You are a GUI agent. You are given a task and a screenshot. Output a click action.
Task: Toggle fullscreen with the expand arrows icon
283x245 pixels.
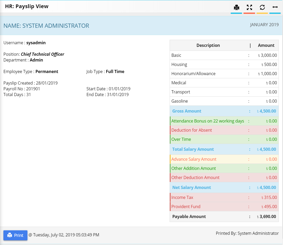pyautogui.click(x=249, y=7)
